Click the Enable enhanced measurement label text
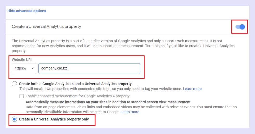The height and width of the screenshot is (134, 255). coord(77,96)
